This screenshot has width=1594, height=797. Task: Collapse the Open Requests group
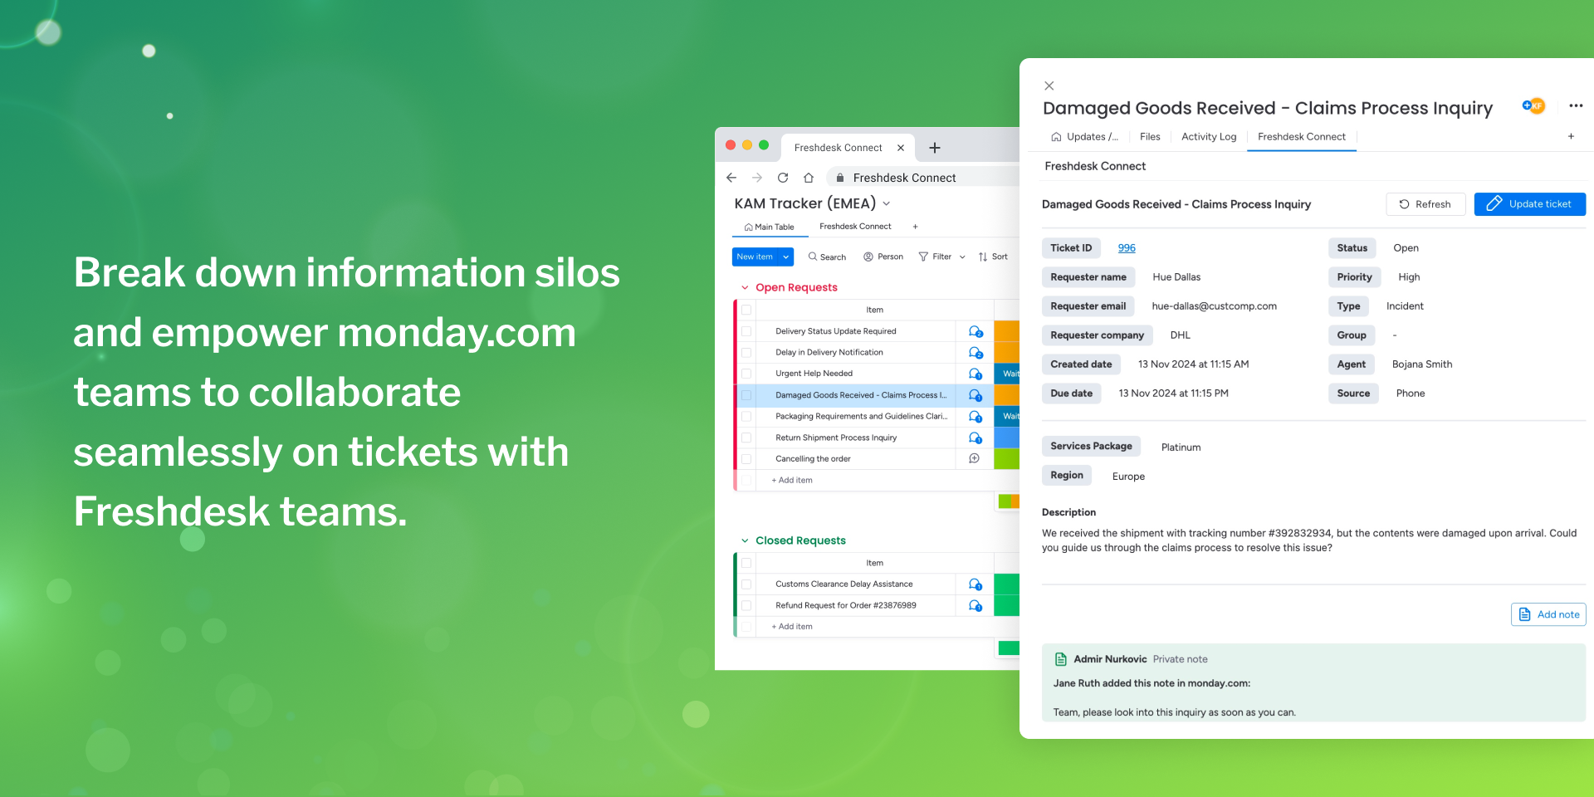tap(745, 288)
